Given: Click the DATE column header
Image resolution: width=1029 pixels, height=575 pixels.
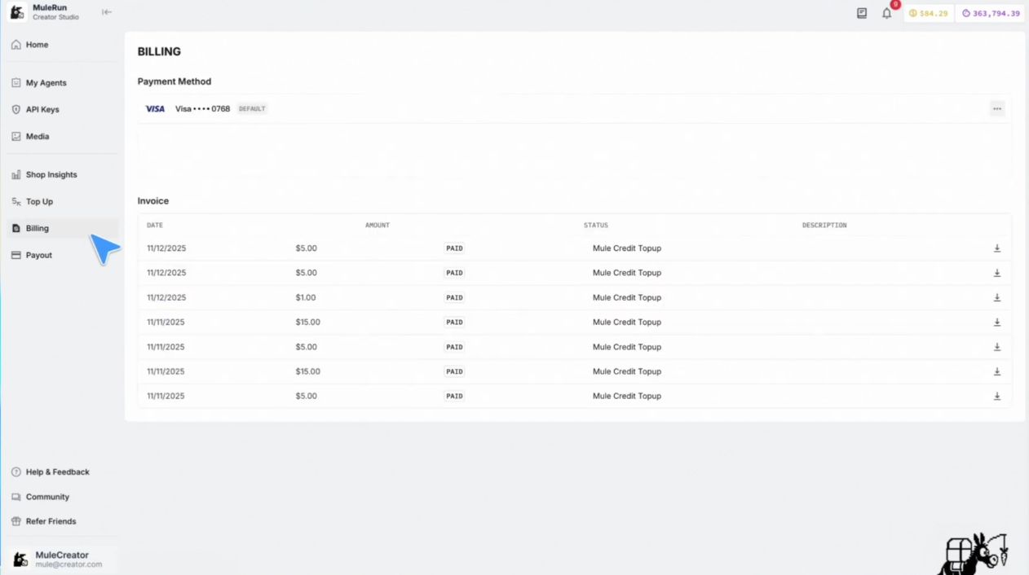Looking at the screenshot, I should 155,225.
